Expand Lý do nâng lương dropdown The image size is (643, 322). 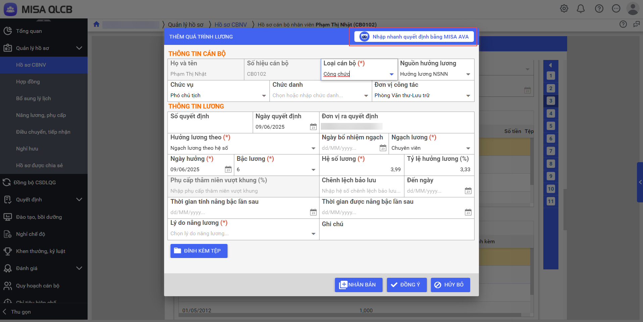click(313, 234)
